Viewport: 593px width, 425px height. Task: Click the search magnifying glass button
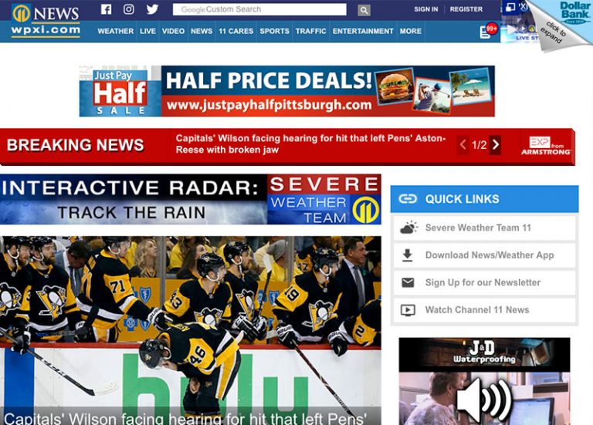tap(364, 10)
